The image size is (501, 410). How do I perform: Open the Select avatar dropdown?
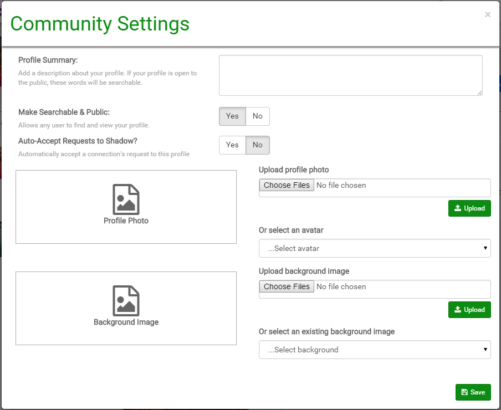point(374,249)
